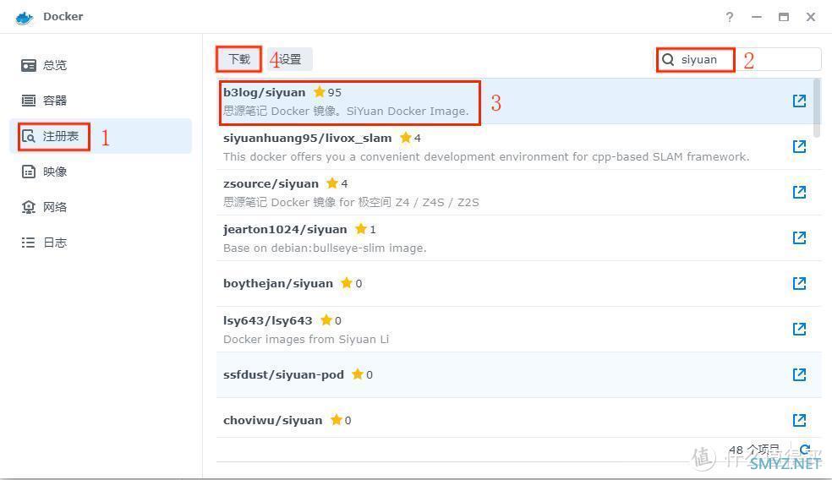
Task: Select the lsy643/lsy643 row
Action: point(519,330)
